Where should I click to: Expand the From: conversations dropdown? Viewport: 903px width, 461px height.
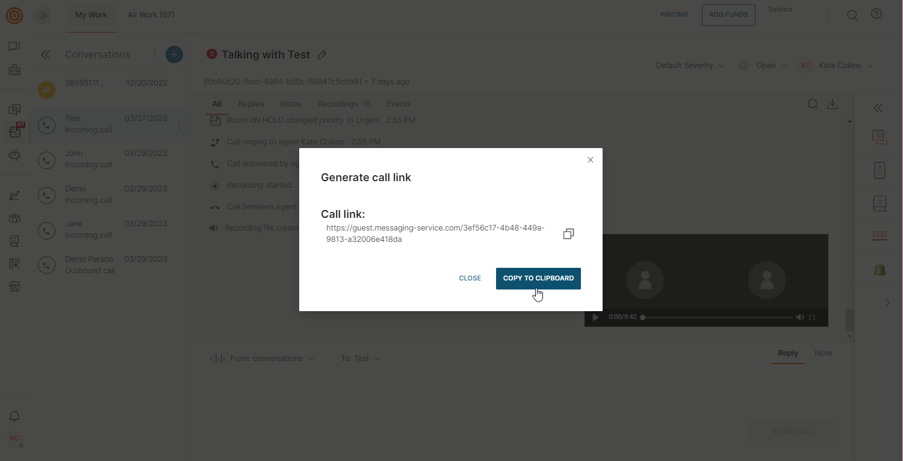[272, 359]
